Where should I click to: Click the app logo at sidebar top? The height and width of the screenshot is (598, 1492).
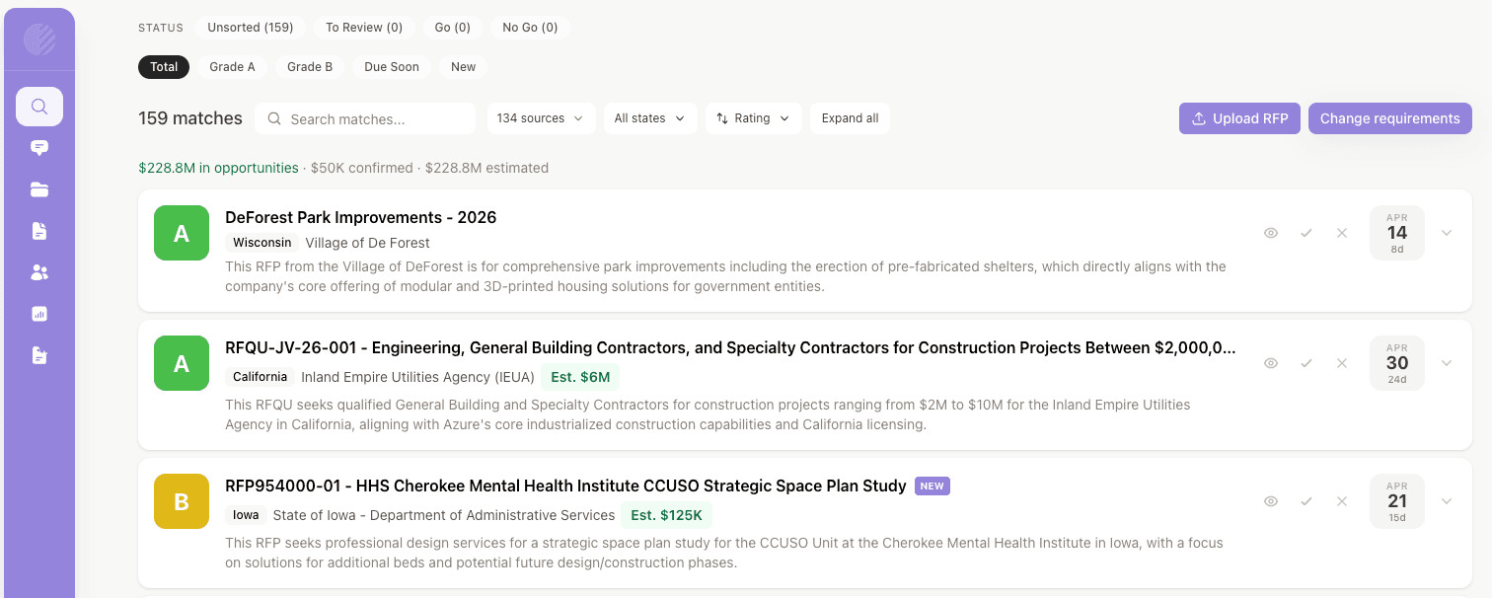point(39,39)
